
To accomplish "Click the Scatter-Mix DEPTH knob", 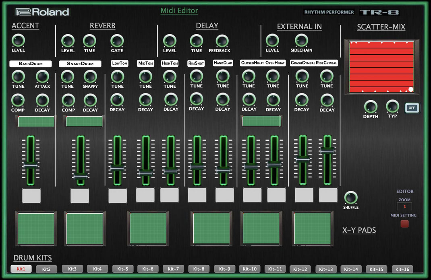I will pos(371,107).
